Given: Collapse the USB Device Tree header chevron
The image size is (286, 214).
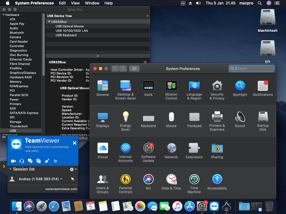Looking at the screenshot, I should click(x=147, y=16).
